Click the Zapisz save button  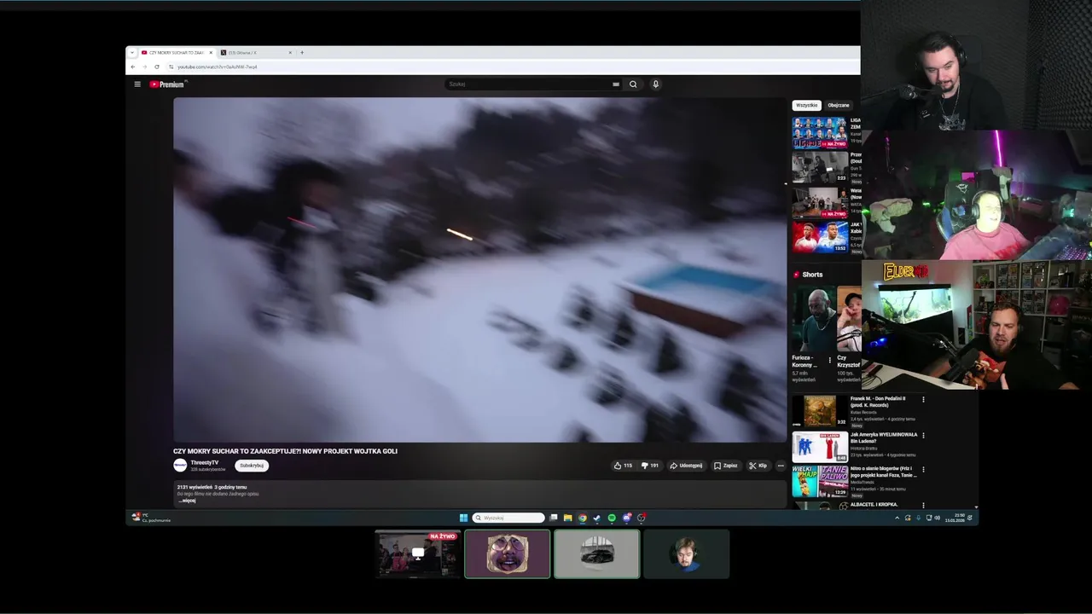(725, 466)
